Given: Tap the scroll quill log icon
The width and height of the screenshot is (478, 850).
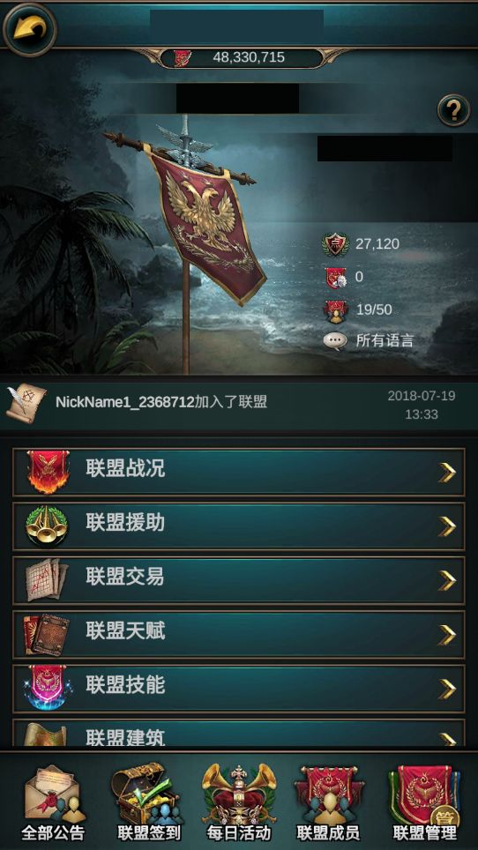Looking at the screenshot, I should (x=26, y=403).
